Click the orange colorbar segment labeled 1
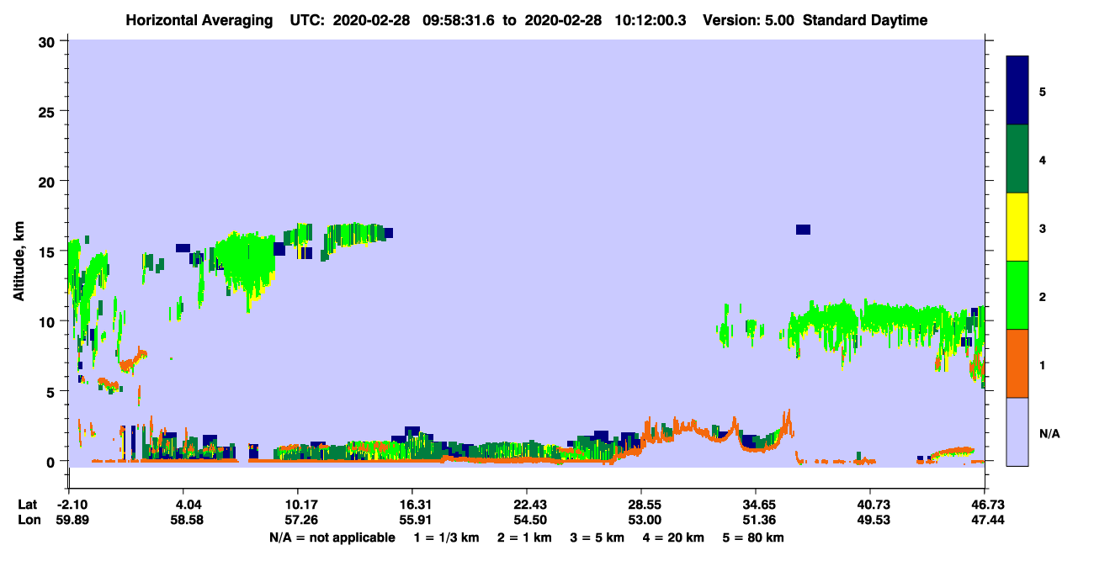The height and width of the screenshot is (561, 1094). pos(1017,363)
